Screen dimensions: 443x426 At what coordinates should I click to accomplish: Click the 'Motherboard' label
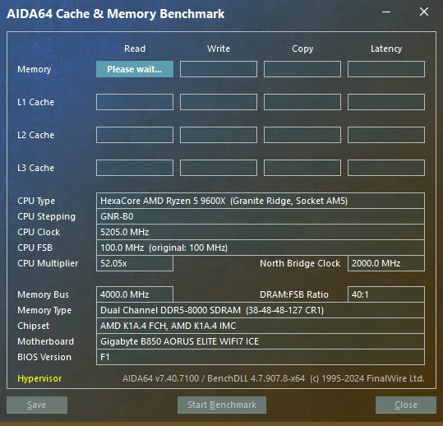(45, 341)
